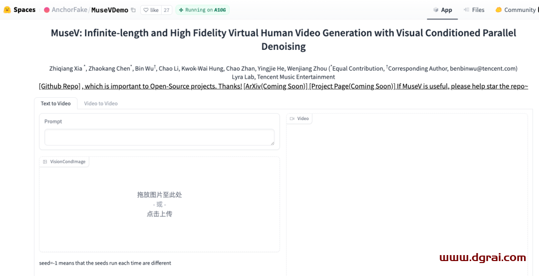Click the VisionCondImage upload drop area
Screen dimensions: 539x276
coord(160,204)
